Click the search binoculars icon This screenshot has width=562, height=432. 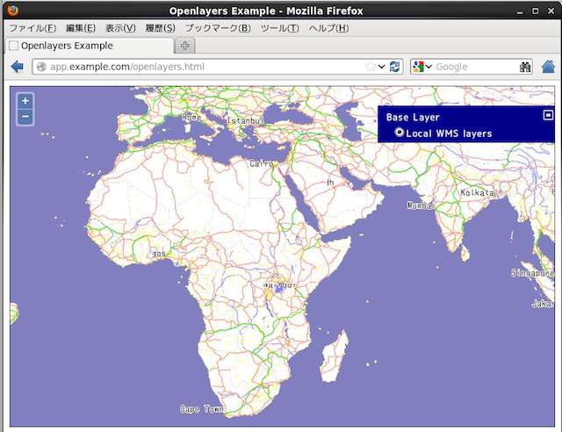[x=525, y=67]
